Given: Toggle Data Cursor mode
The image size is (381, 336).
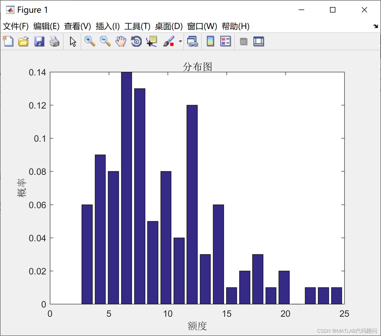Looking at the screenshot, I should pos(151,41).
